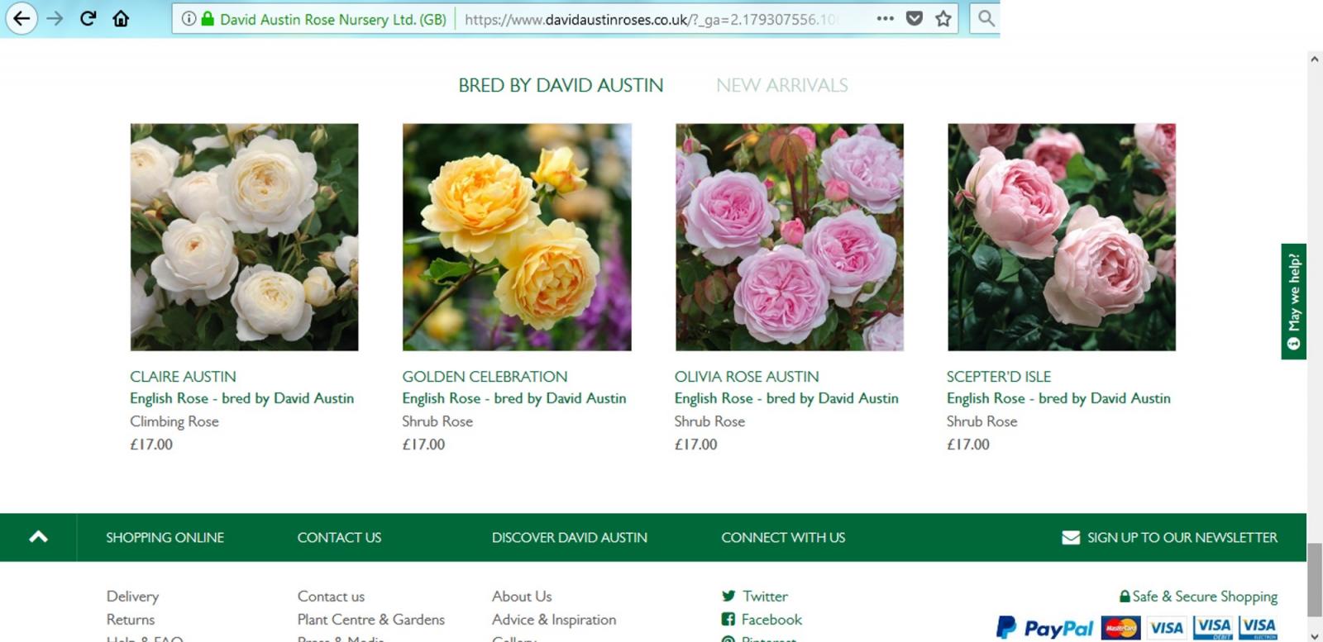The width and height of the screenshot is (1323, 642).
Task: Click the MasterCard payment logo
Action: click(x=1120, y=628)
